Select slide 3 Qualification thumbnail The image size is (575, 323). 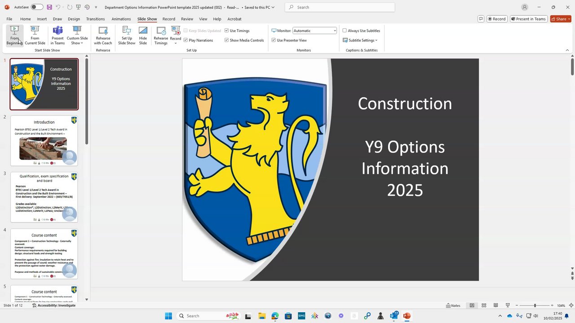(44, 197)
